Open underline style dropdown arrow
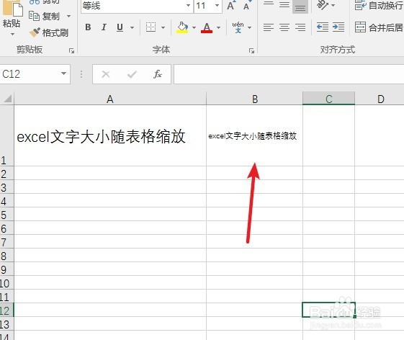The width and height of the screenshot is (404, 340). (x=133, y=27)
